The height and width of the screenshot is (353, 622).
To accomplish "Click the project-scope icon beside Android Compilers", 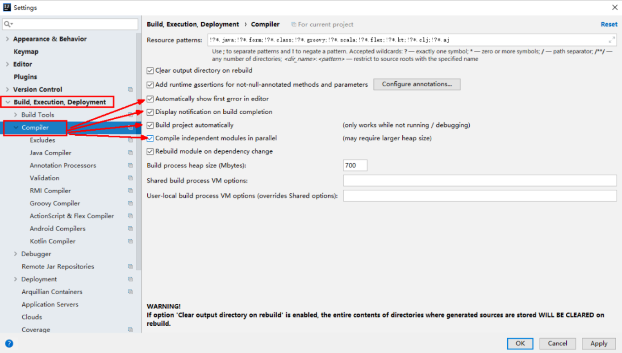I will [x=130, y=228].
